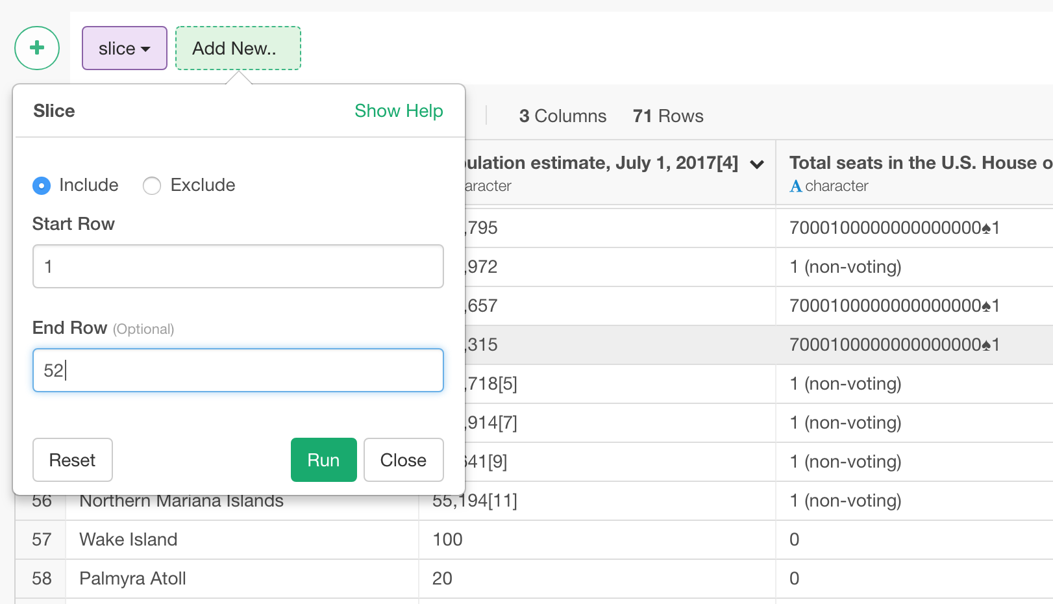Click inside the Start Row input field
Viewport: 1053px width, 604px height.
pos(238,266)
